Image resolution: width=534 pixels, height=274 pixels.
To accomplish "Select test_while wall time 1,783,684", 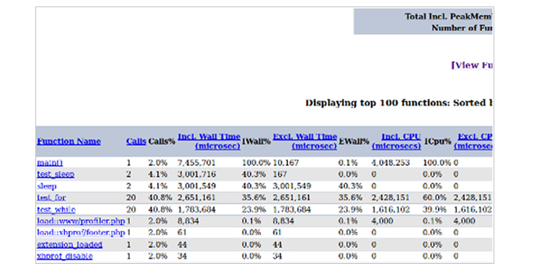I will coord(196,210).
